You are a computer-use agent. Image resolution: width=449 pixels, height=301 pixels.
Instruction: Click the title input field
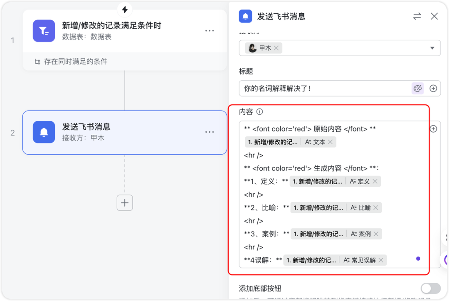click(324, 88)
